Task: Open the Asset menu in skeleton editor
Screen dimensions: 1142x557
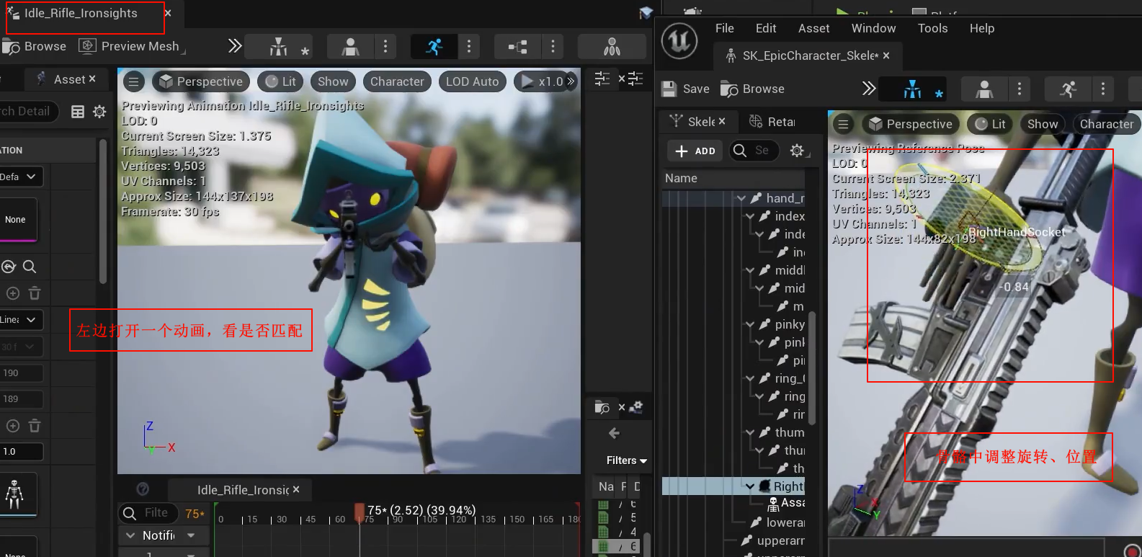Action: [x=814, y=28]
